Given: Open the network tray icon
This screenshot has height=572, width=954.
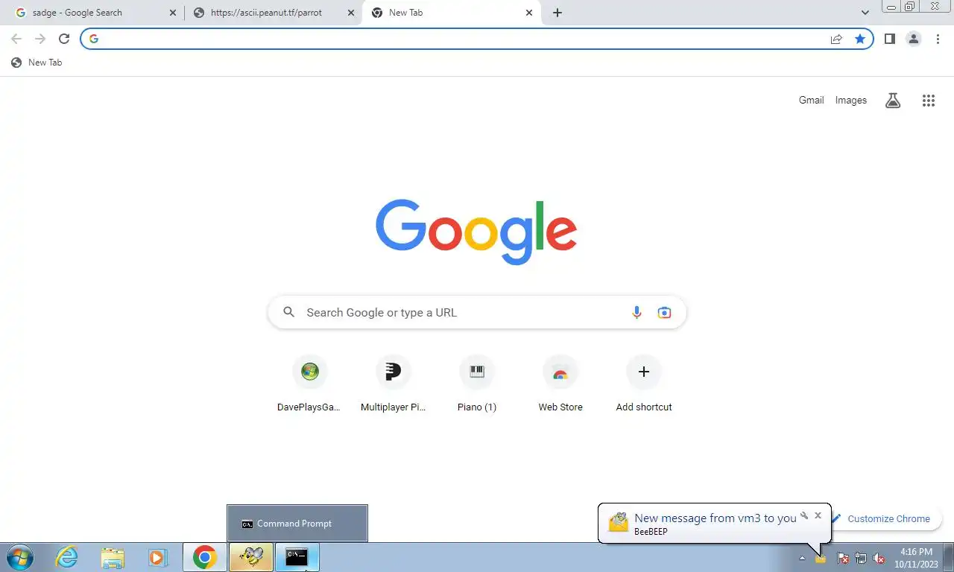Looking at the screenshot, I should 861,558.
